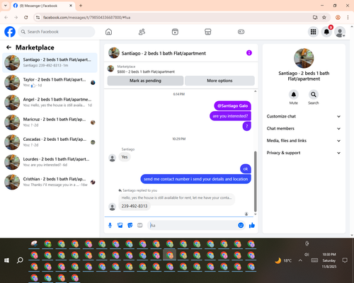
Task: Open Chrome three-dot menu
Action: tap(348, 18)
